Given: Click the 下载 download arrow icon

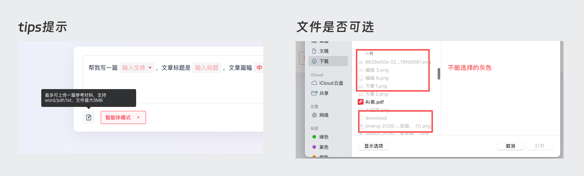Looking at the screenshot, I should pos(314,61).
